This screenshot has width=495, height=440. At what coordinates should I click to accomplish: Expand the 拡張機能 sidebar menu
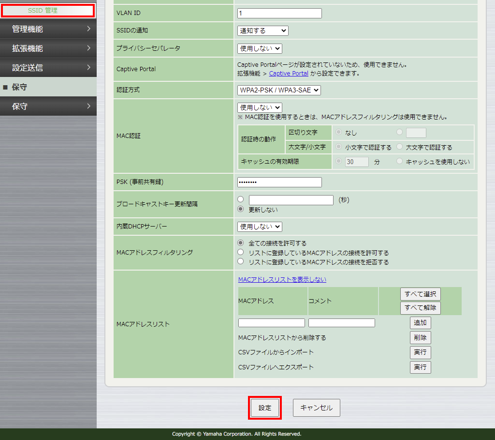[x=48, y=48]
